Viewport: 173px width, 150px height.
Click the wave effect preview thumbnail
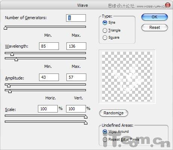pos(127,76)
